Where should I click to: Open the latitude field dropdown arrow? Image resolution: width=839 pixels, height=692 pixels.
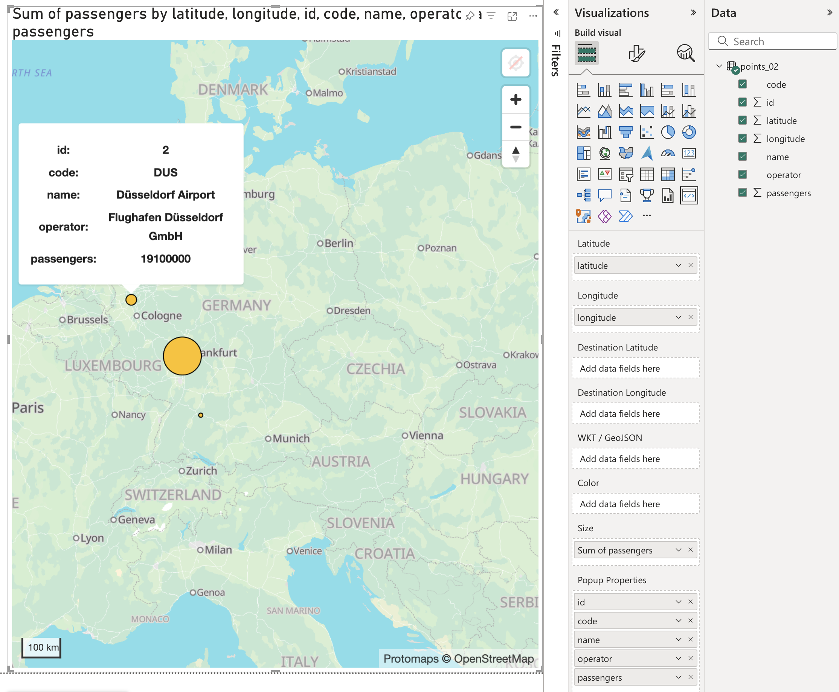678,265
